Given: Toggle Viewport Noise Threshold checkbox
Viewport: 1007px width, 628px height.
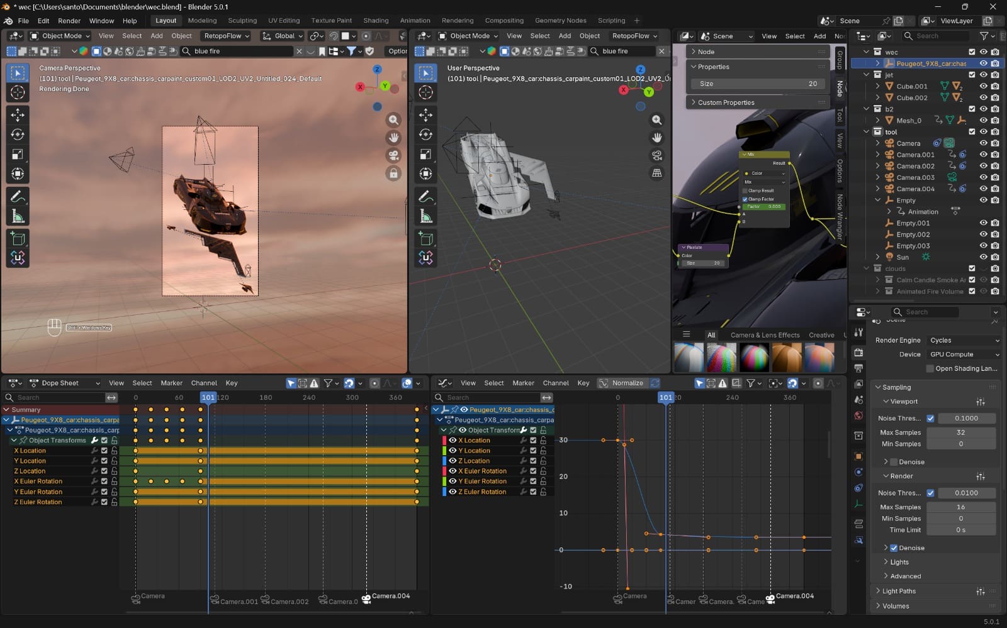Looking at the screenshot, I should pyautogui.click(x=930, y=419).
